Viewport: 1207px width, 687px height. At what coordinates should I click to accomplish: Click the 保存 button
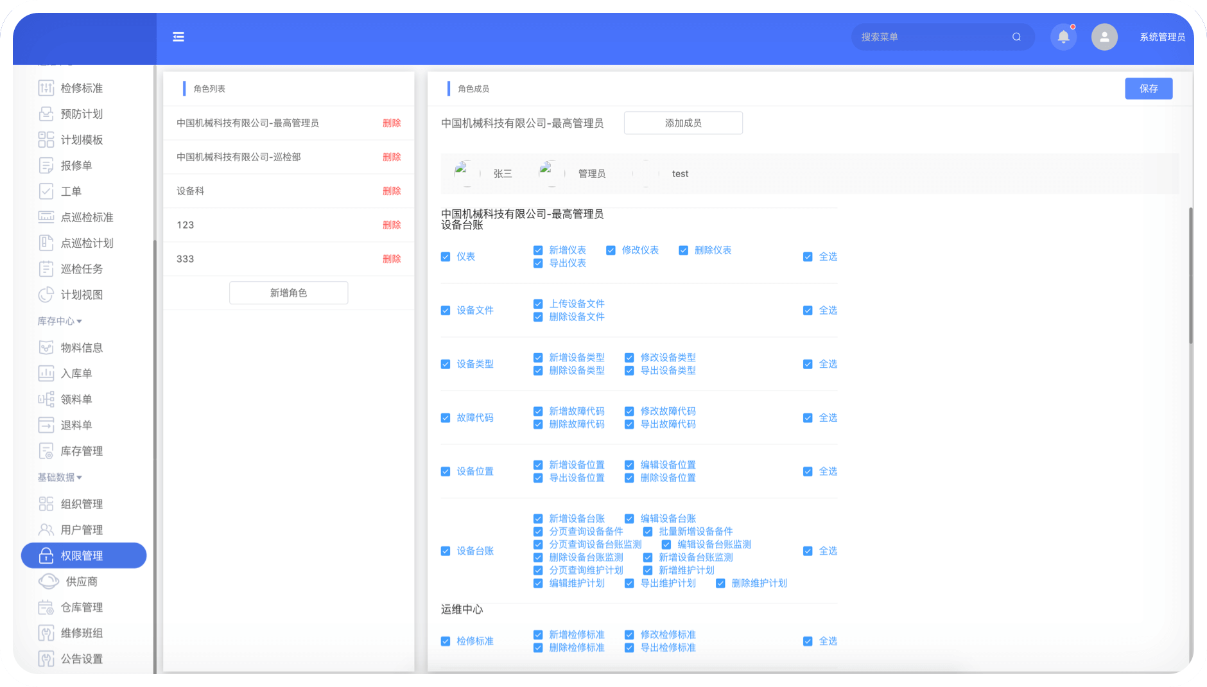point(1148,89)
